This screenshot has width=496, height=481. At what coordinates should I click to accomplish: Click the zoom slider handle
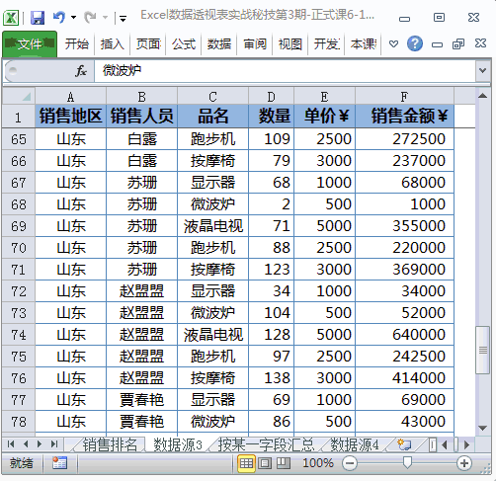click(x=407, y=463)
